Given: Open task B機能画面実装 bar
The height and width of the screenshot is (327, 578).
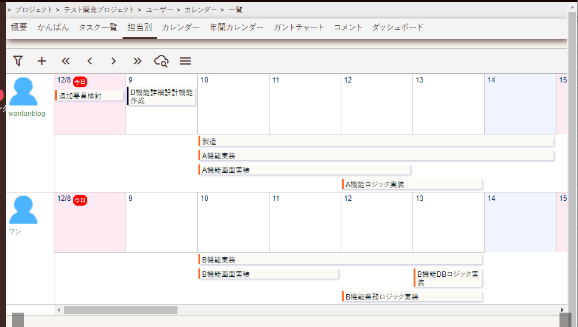Looking at the screenshot, I should point(268,274).
